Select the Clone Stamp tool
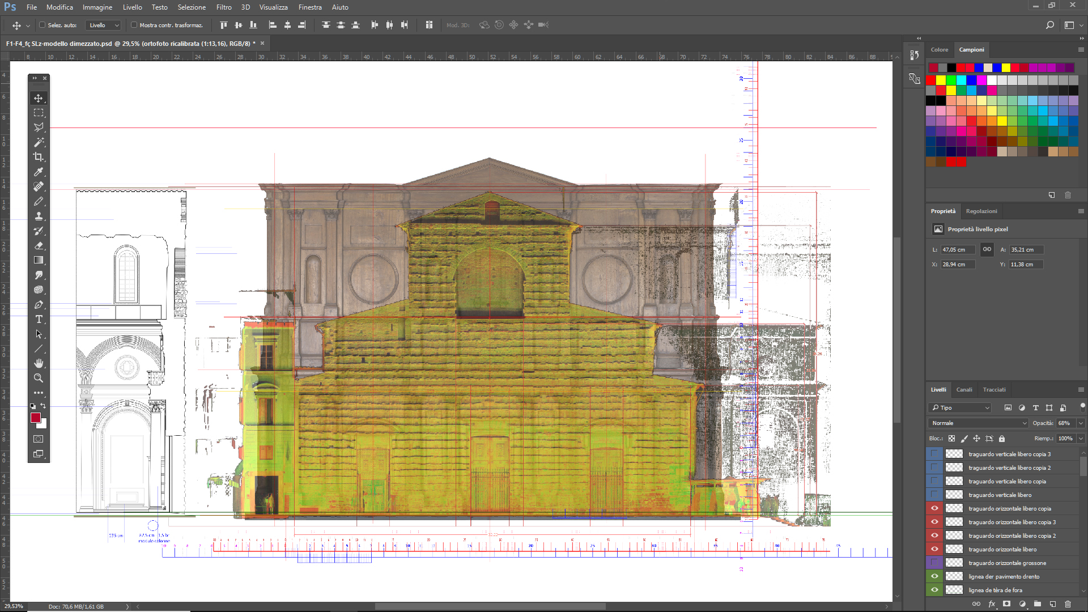Viewport: 1088px width, 612px height. [39, 216]
